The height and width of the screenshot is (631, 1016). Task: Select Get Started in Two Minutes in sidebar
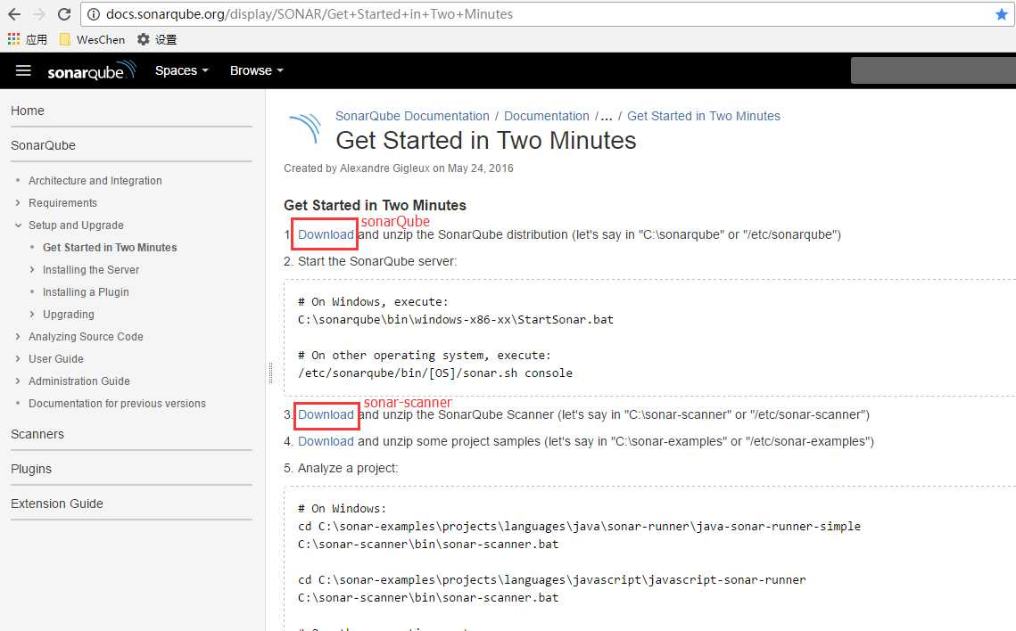[x=110, y=248]
